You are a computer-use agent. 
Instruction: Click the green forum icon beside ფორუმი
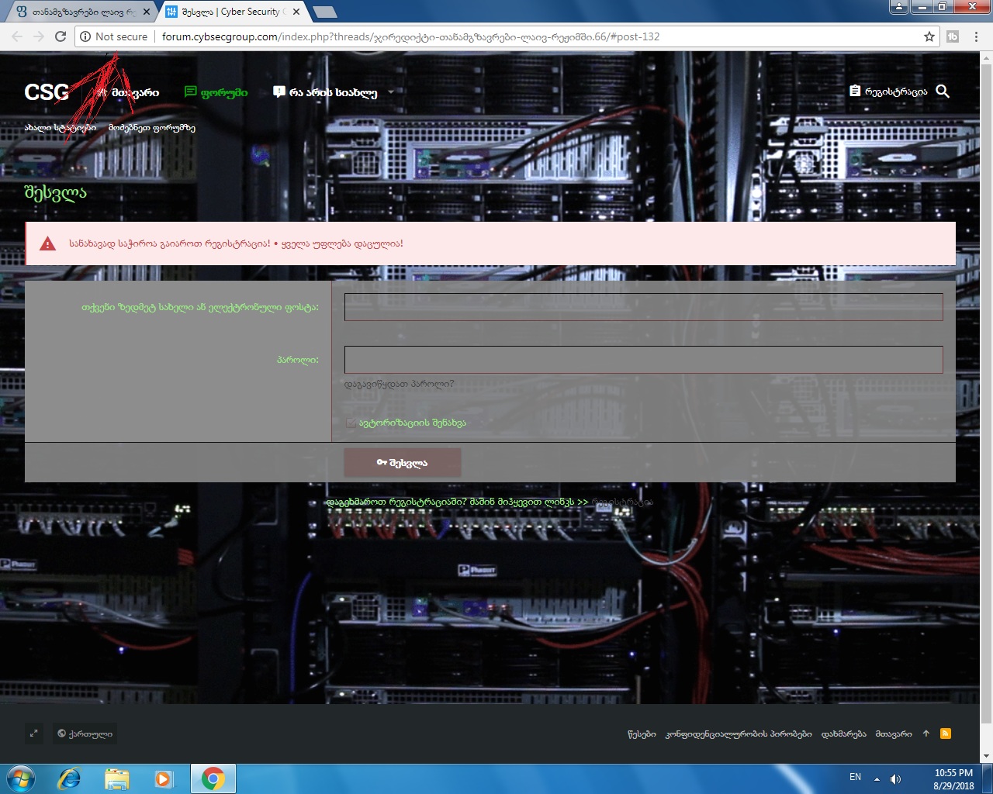tap(190, 92)
